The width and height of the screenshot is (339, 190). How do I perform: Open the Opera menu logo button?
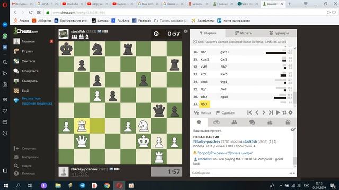[x=5, y=4]
